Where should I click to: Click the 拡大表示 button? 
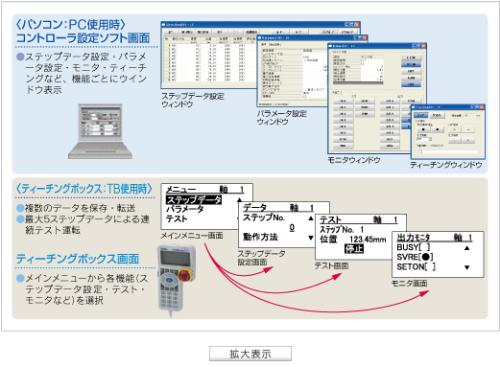(x=250, y=354)
